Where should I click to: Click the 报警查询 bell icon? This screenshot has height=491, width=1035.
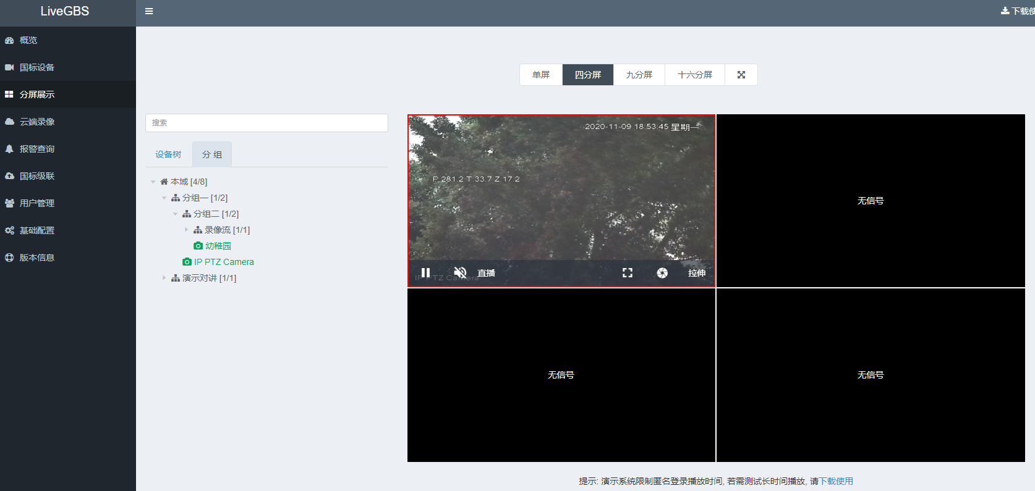(x=9, y=149)
